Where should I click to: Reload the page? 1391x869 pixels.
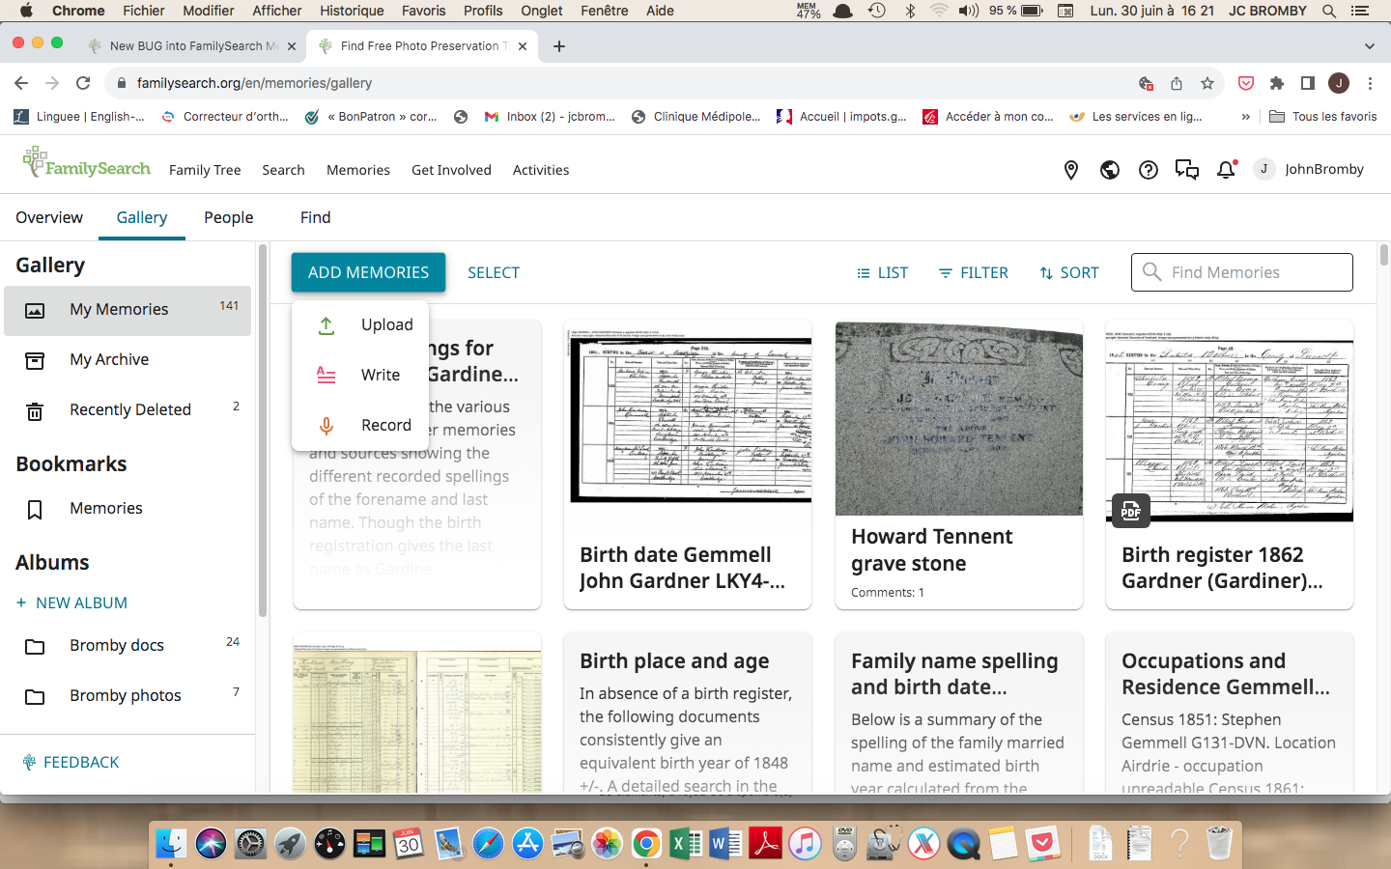[83, 83]
